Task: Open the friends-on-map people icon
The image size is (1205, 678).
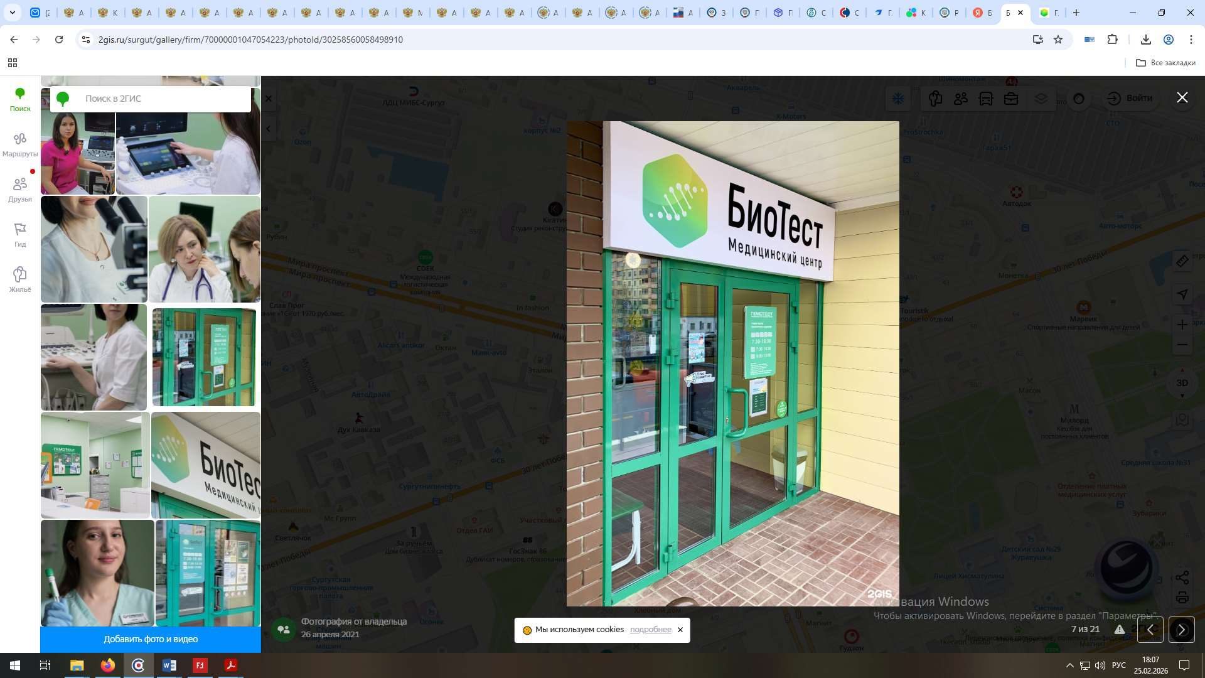Action: [960, 99]
